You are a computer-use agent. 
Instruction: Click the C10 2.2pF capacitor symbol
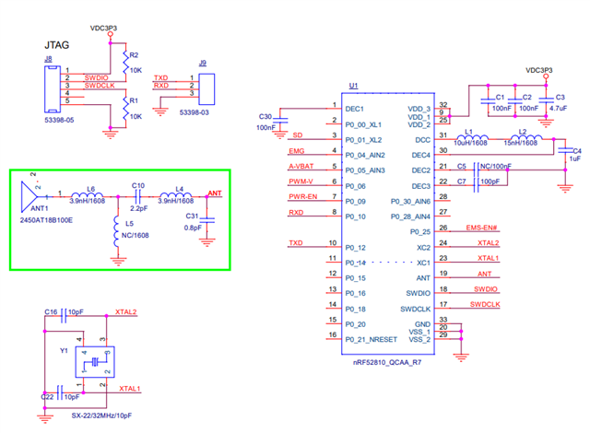(137, 196)
